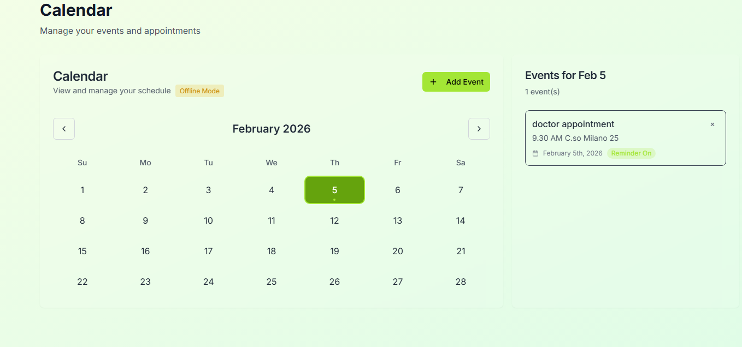Select February 28, the last day

click(461, 282)
